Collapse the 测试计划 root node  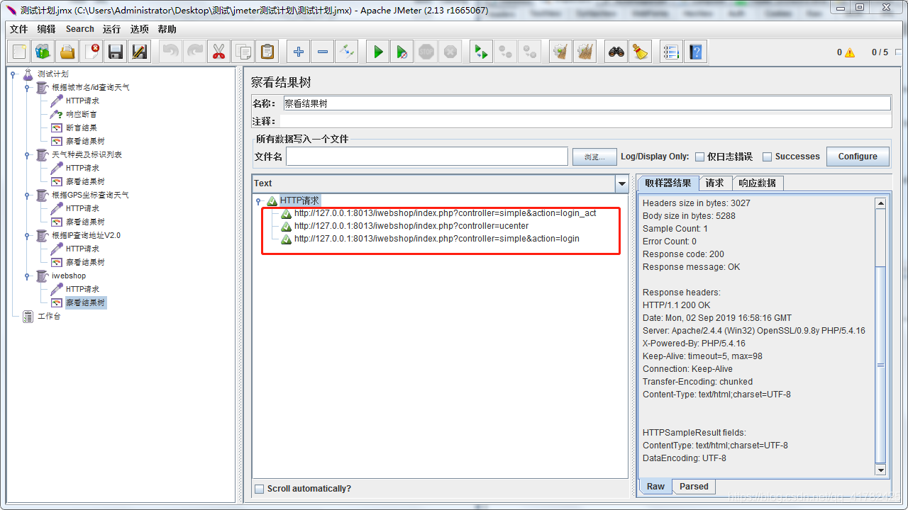click(x=13, y=74)
